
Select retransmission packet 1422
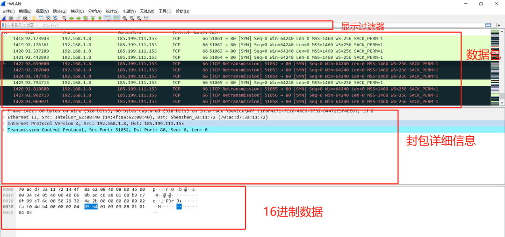245,63
